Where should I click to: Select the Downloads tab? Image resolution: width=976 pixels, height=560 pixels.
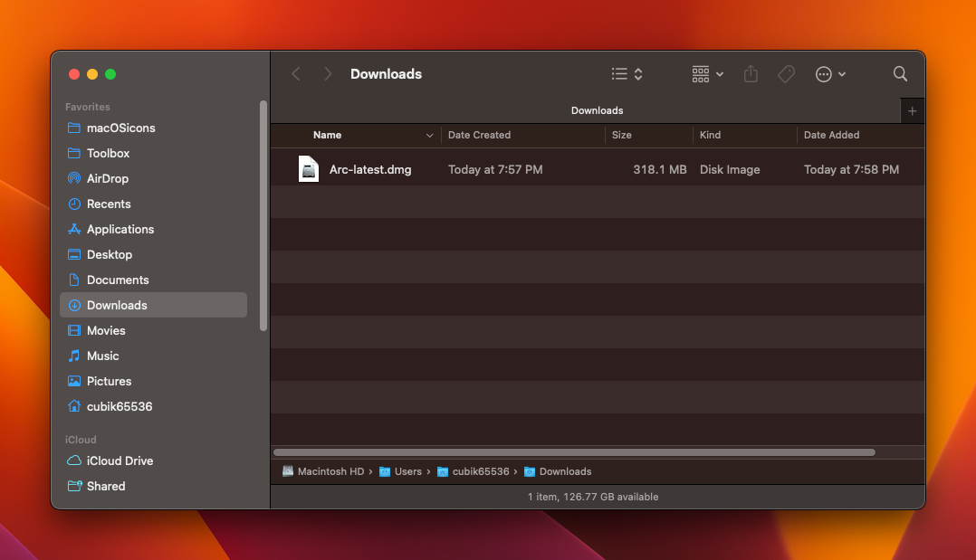click(x=597, y=110)
